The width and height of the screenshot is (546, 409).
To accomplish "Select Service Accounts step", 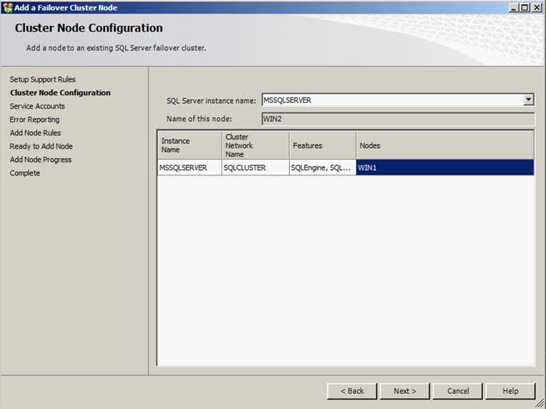I will pos(37,106).
